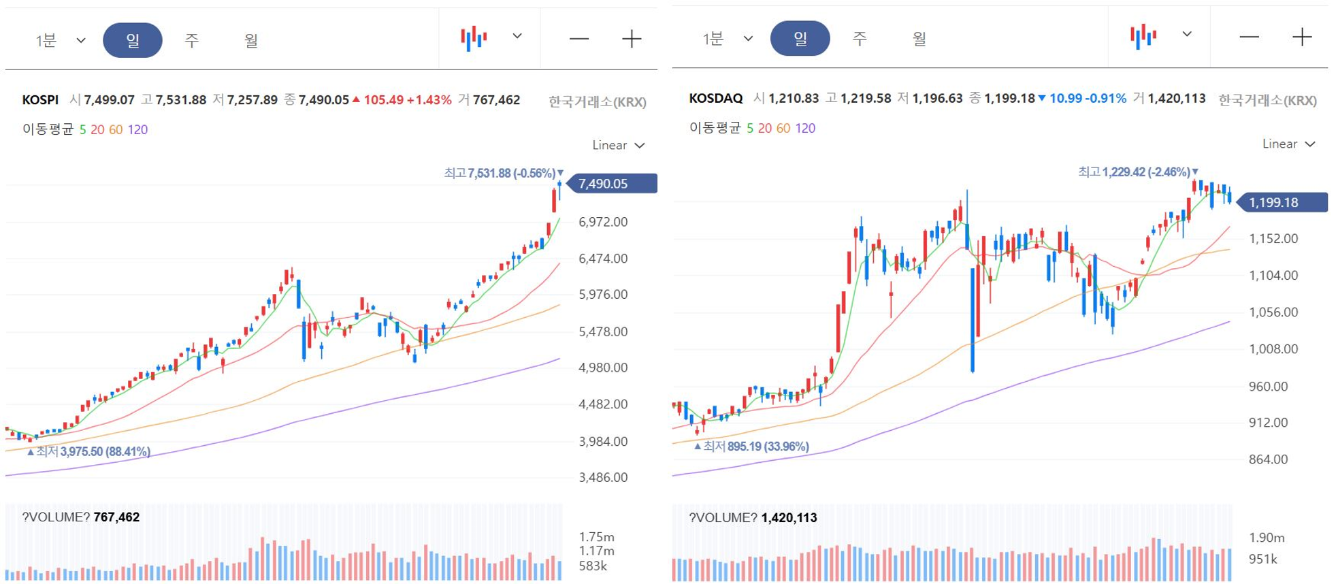Click the KOSPI 7,490.05 current price tag
The width and height of the screenshot is (1338, 584).
[613, 184]
